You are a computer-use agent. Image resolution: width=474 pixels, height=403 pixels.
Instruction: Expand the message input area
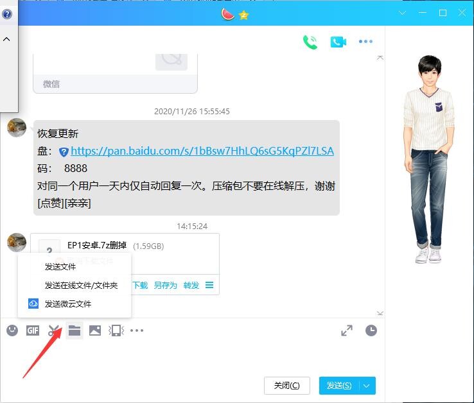347,330
